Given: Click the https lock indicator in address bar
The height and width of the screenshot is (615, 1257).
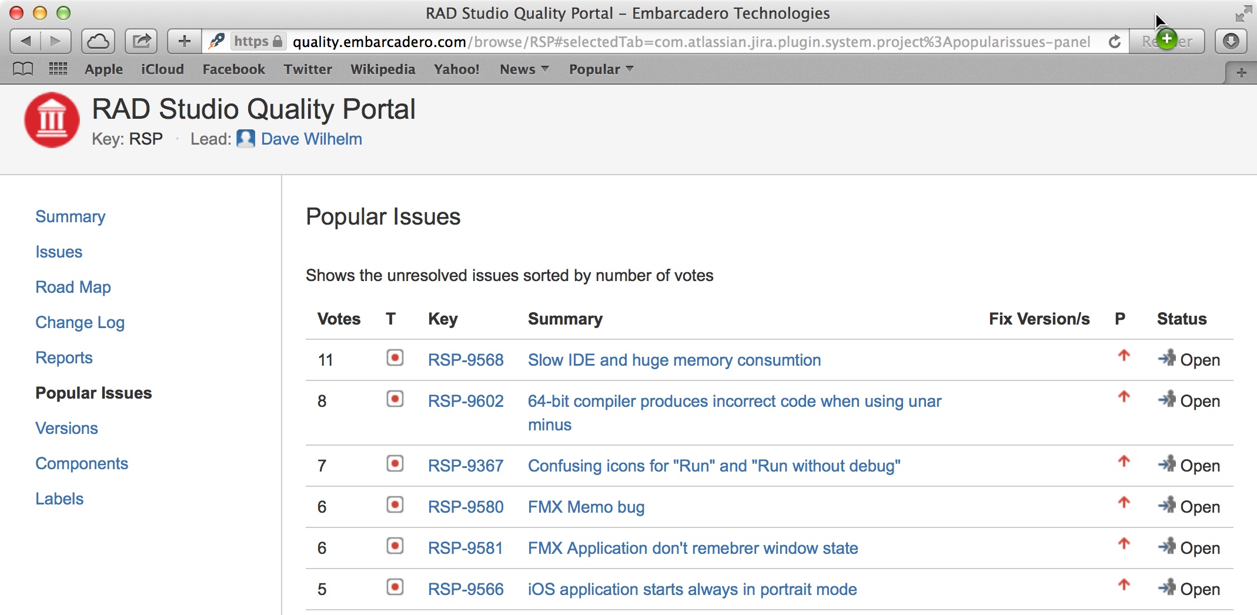Looking at the screenshot, I should 259,41.
